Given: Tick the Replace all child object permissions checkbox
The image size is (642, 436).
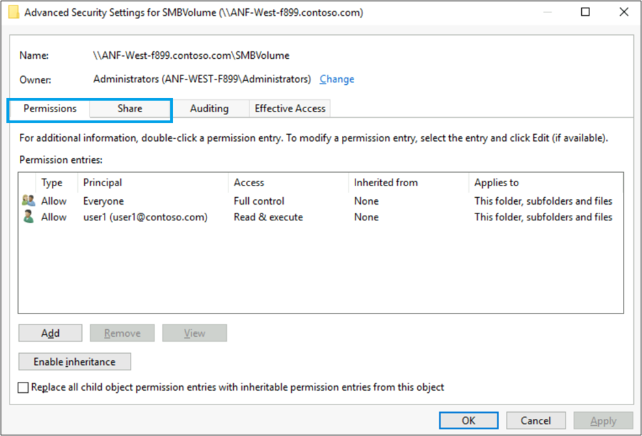Looking at the screenshot, I should tap(23, 387).
